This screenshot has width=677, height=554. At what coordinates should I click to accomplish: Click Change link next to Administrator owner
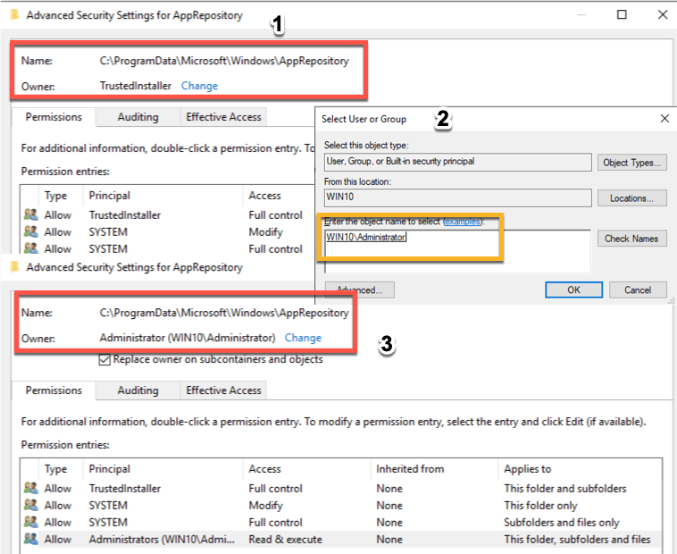click(303, 338)
